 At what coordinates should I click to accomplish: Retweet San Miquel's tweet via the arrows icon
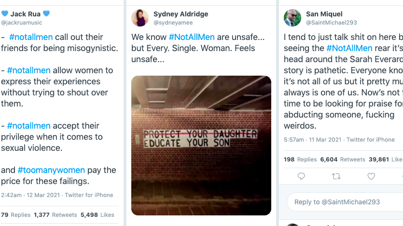(x=336, y=177)
